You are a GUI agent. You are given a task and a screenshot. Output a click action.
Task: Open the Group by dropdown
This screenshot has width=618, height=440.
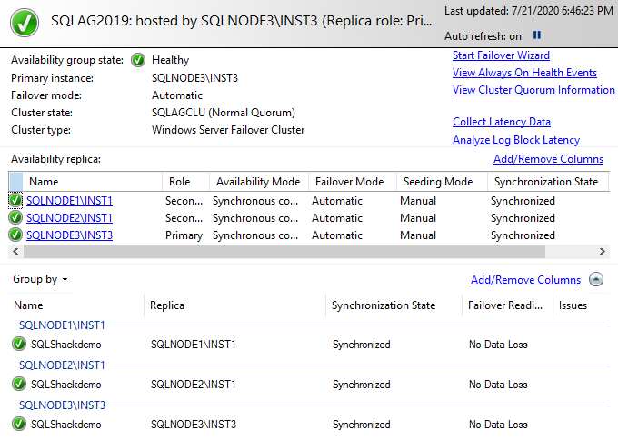pos(41,280)
